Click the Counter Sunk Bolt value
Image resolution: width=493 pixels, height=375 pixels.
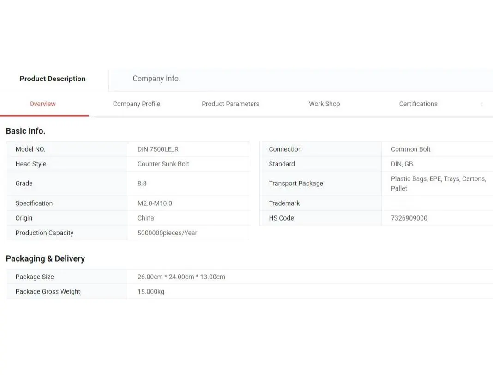pos(163,164)
